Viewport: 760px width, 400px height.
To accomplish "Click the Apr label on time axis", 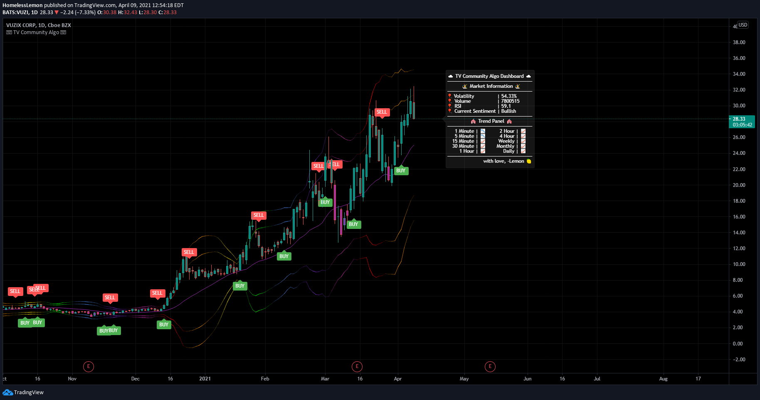I will (x=398, y=379).
